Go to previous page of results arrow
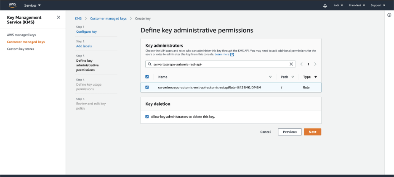Screen dimensions: 394x177 coord(301,64)
